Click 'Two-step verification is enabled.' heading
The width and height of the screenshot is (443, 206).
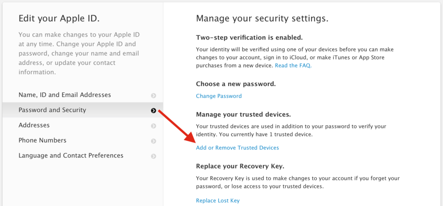click(x=249, y=37)
